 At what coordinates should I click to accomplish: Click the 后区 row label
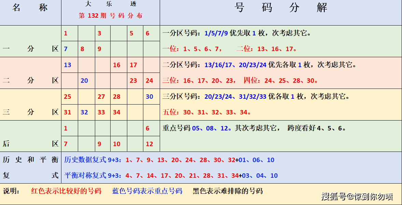coord(30,144)
